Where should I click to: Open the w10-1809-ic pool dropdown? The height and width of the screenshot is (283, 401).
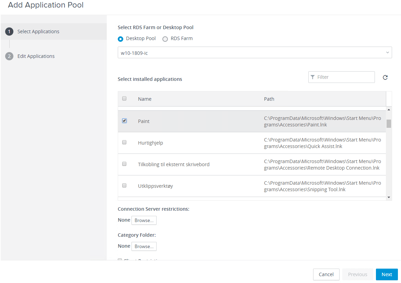coord(255,52)
